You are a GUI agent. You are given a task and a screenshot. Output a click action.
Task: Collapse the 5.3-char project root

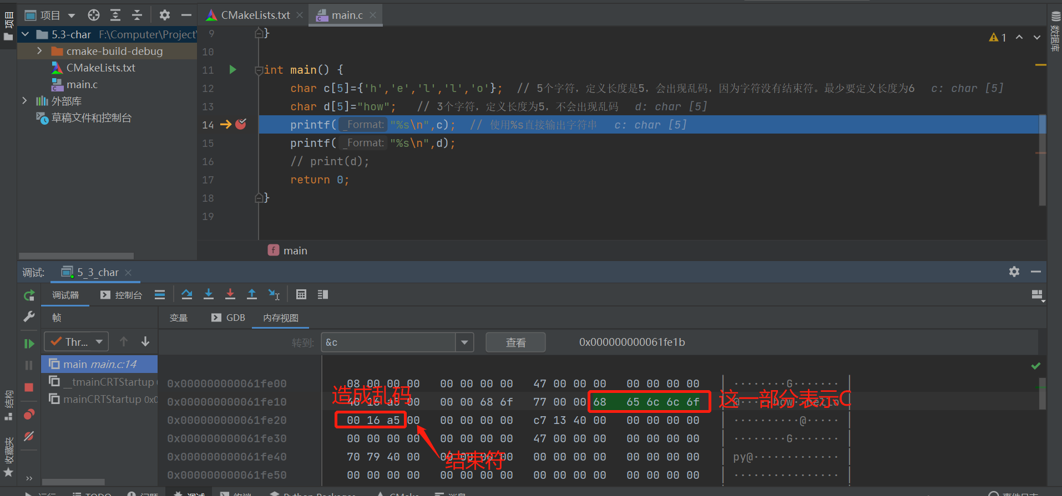point(25,34)
